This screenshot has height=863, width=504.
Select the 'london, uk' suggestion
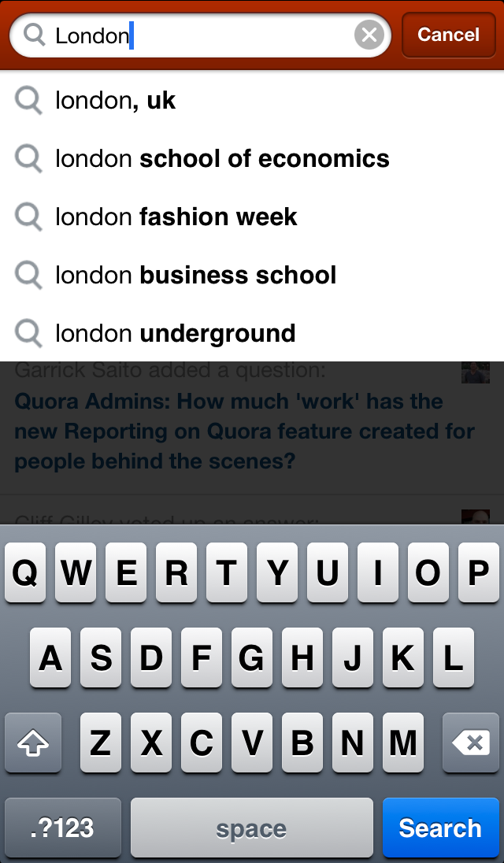point(115,101)
